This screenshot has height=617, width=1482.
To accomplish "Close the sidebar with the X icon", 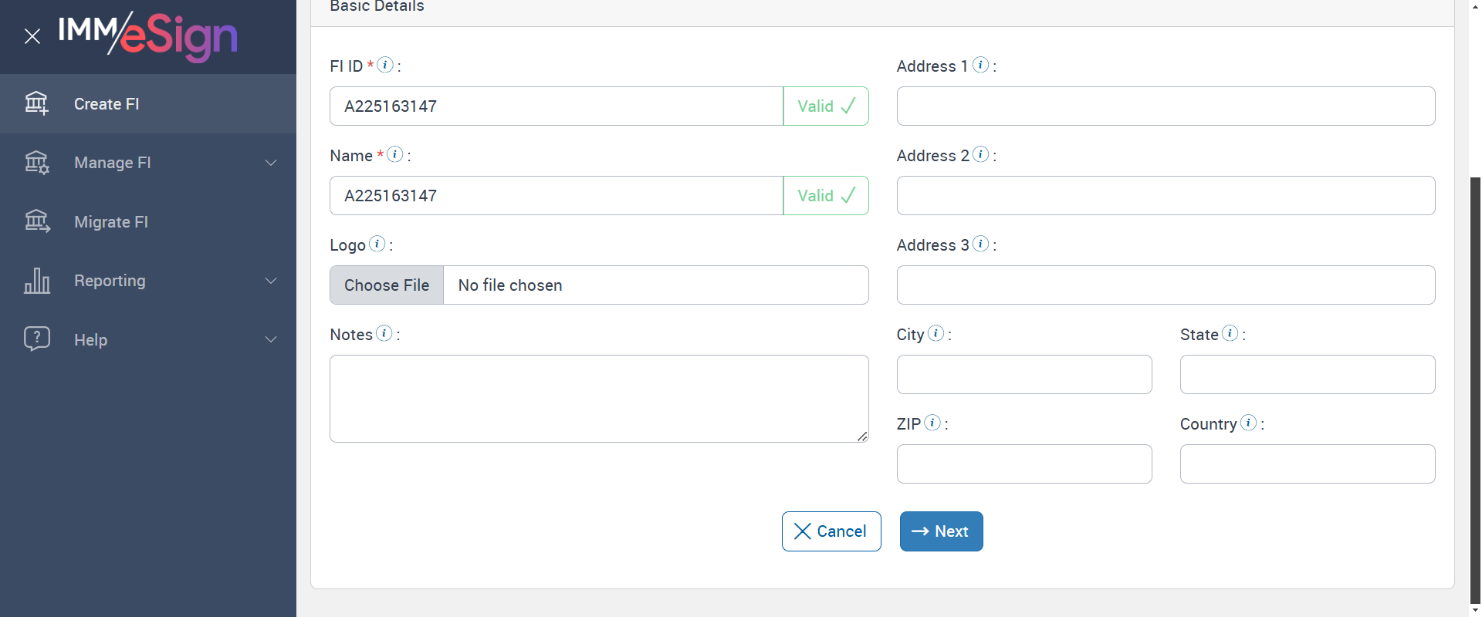I will [x=32, y=36].
